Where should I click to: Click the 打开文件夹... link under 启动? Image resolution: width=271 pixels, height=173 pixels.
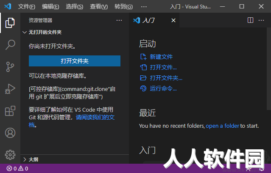166,78
